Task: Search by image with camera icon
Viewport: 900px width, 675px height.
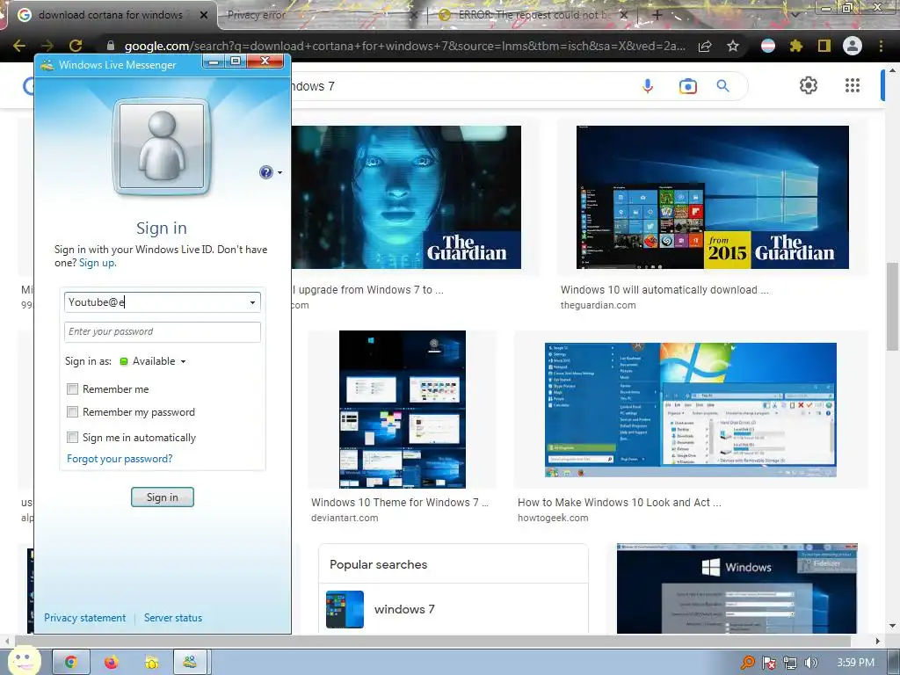Action: tap(687, 86)
